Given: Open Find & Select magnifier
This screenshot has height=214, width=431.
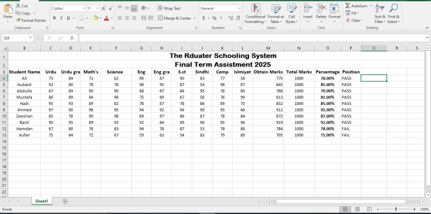Looking at the screenshot, I should click(393, 14).
